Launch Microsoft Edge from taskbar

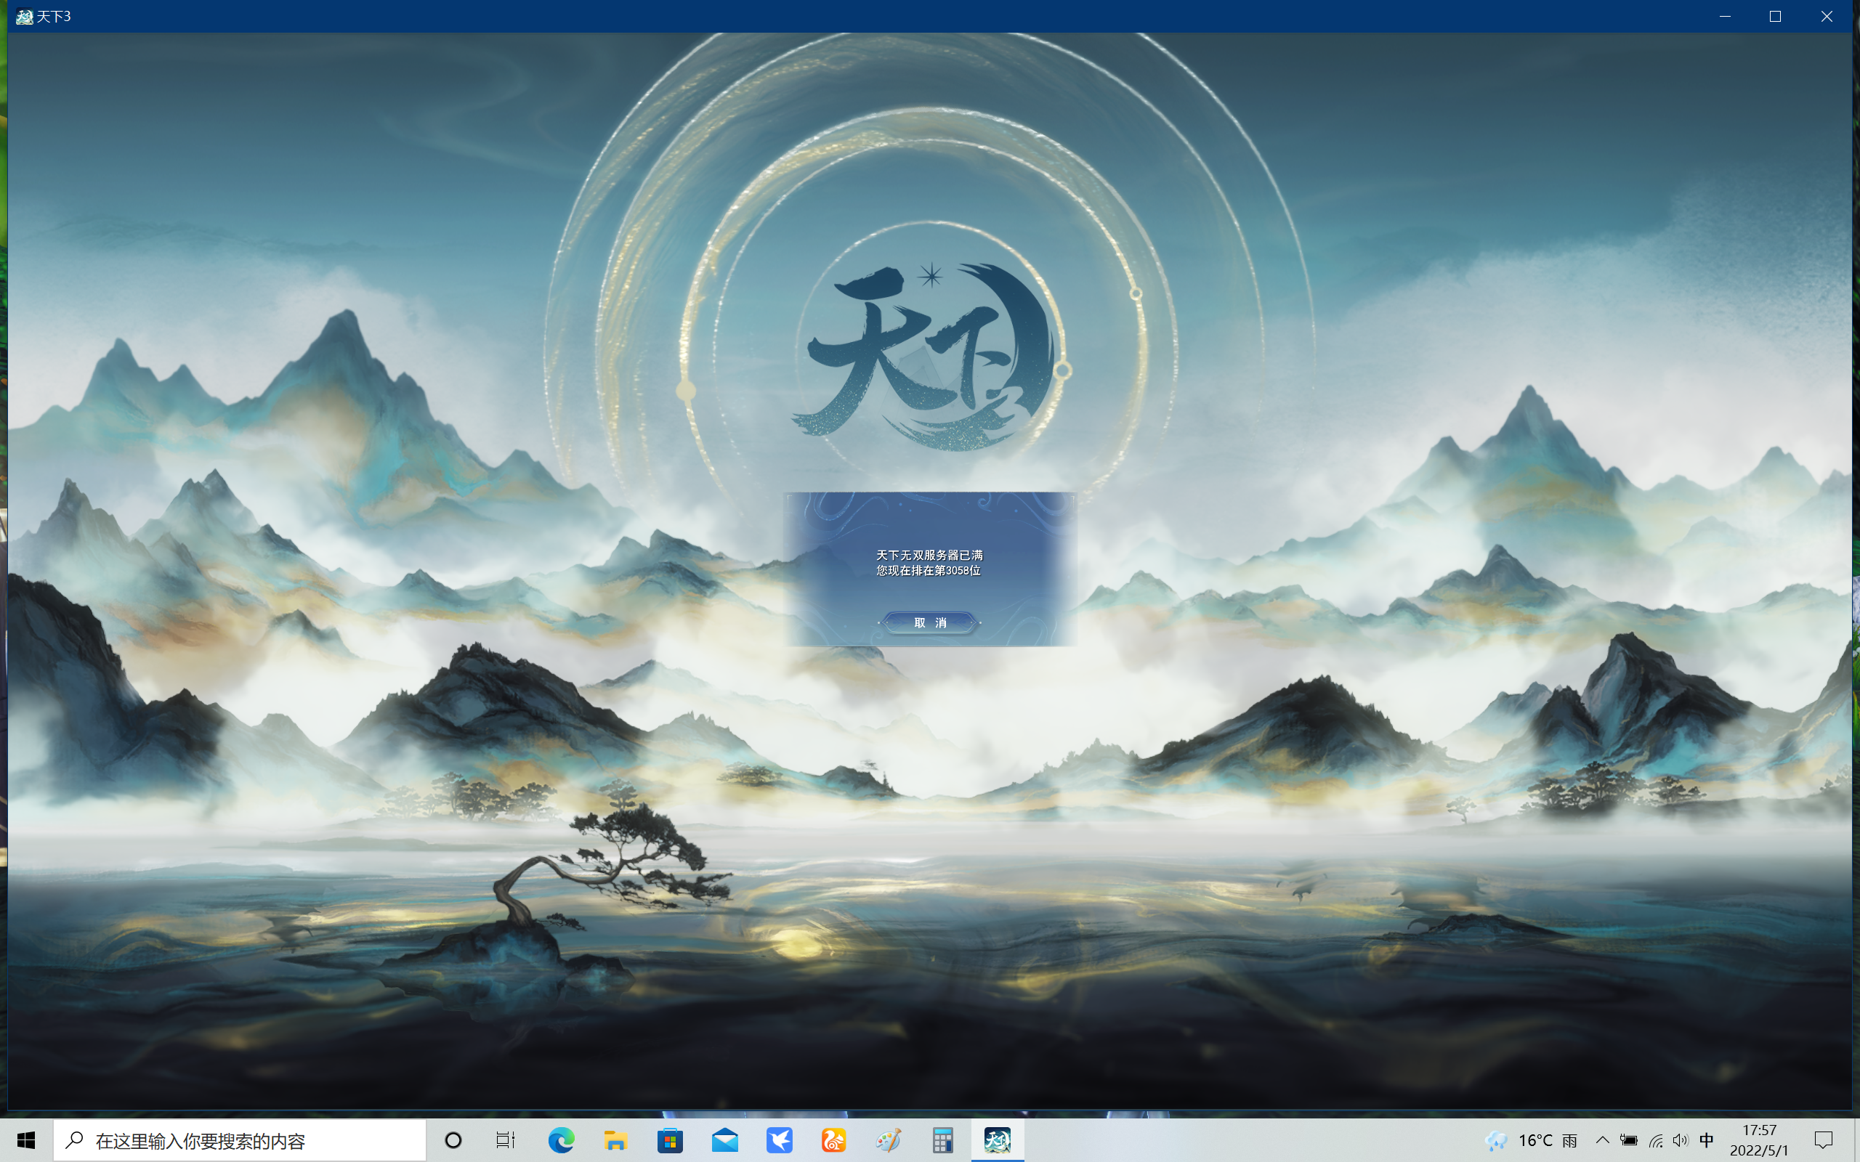[560, 1140]
